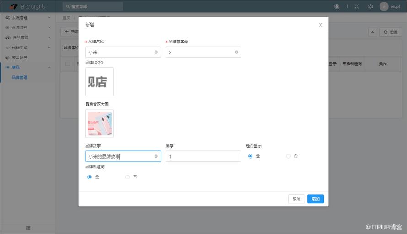Click the 品牌首字母 input field
The width and height of the screenshot is (407, 234).
pos(203,52)
